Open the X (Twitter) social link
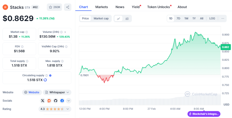This screenshot has width=232, height=118. coord(43,101)
